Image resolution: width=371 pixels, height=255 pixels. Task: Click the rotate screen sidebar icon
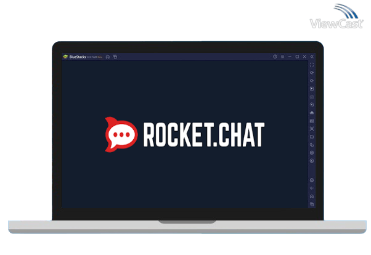pos(312,145)
